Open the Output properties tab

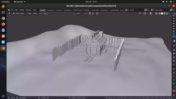point(174,54)
